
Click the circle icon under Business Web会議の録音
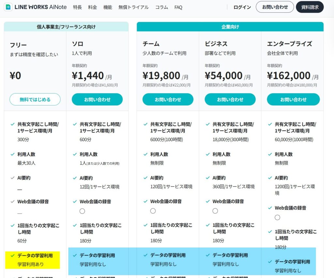pyautogui.click(x=215, y=211)
